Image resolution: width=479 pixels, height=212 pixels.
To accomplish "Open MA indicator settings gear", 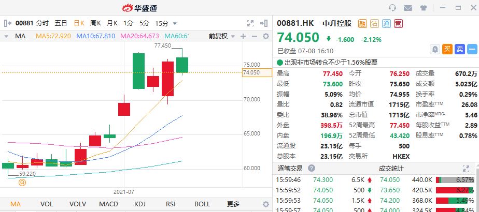I will click(266, 36).
